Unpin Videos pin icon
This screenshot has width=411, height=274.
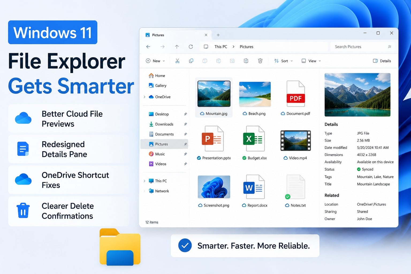coord(185,164)
